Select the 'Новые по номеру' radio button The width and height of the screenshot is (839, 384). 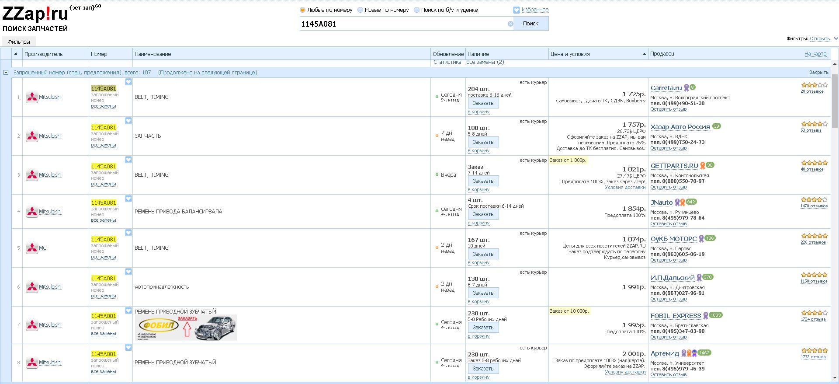361,10
